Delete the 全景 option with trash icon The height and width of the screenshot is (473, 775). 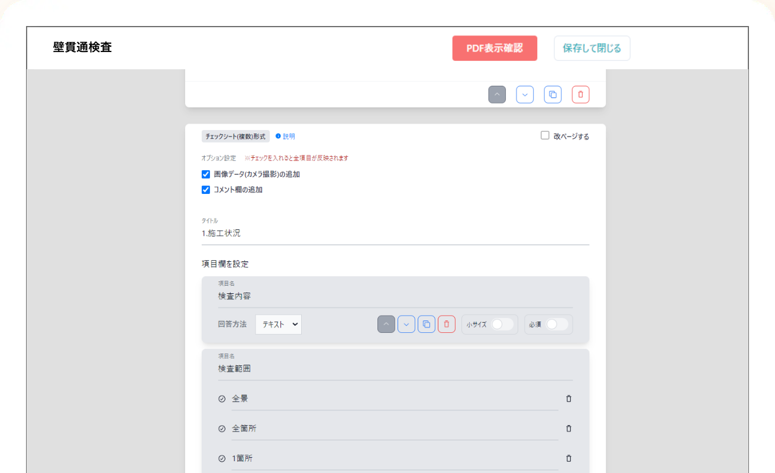569,399
